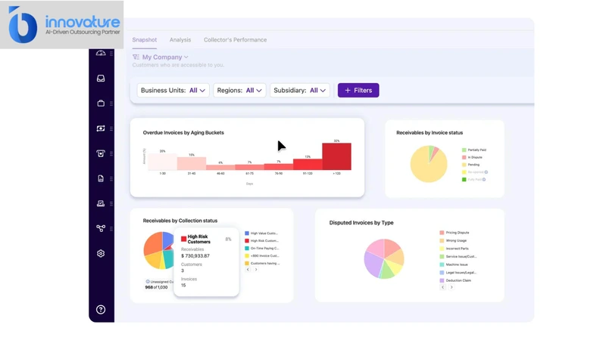Open the cash register icon in sidebar
This screenshot has width=606, height=340.
pos(101,153)
